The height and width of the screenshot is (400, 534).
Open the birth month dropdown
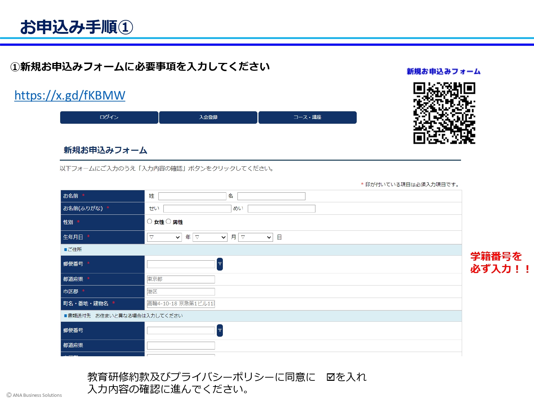point(210,237)
